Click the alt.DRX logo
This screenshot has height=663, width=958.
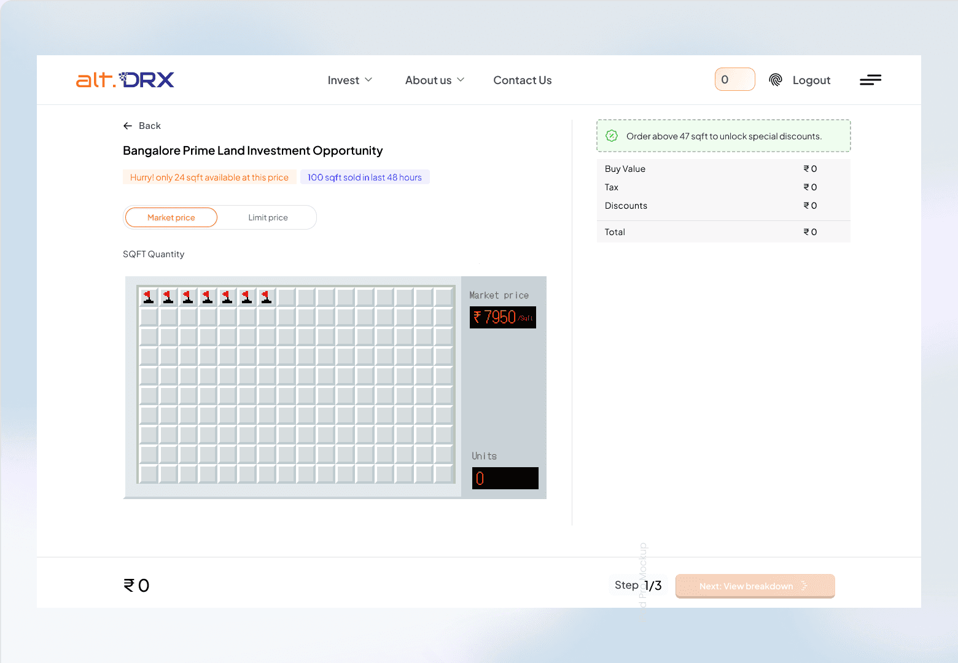click(x=125, y=80)
